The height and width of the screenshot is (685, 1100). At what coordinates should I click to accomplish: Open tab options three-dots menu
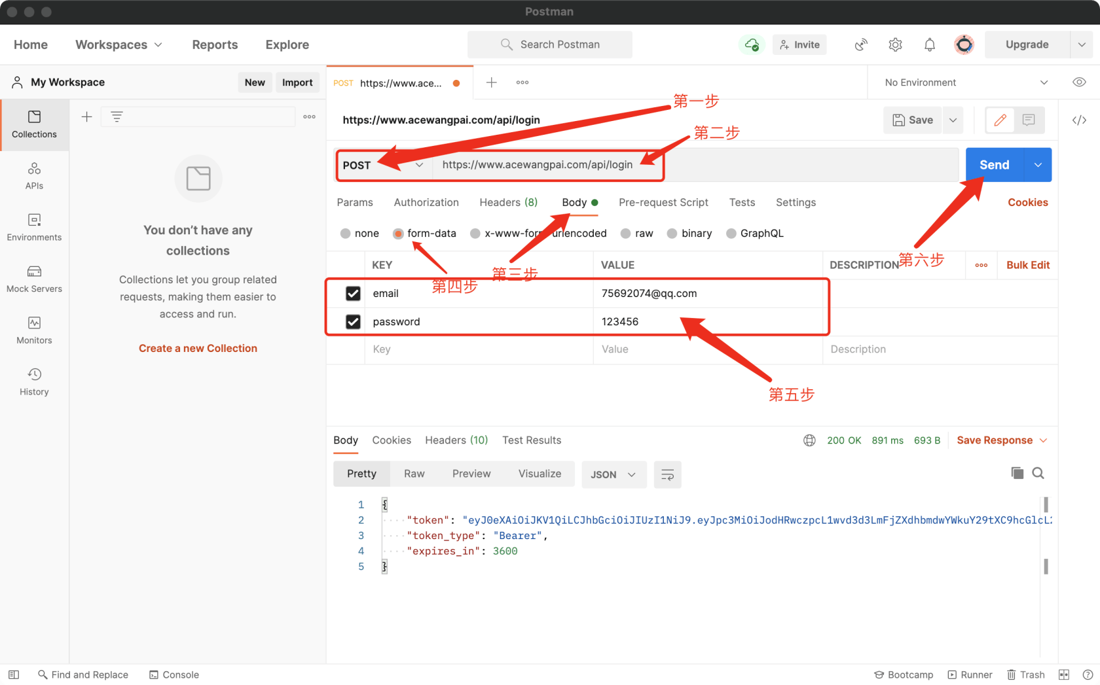click(x=522, y=82)
